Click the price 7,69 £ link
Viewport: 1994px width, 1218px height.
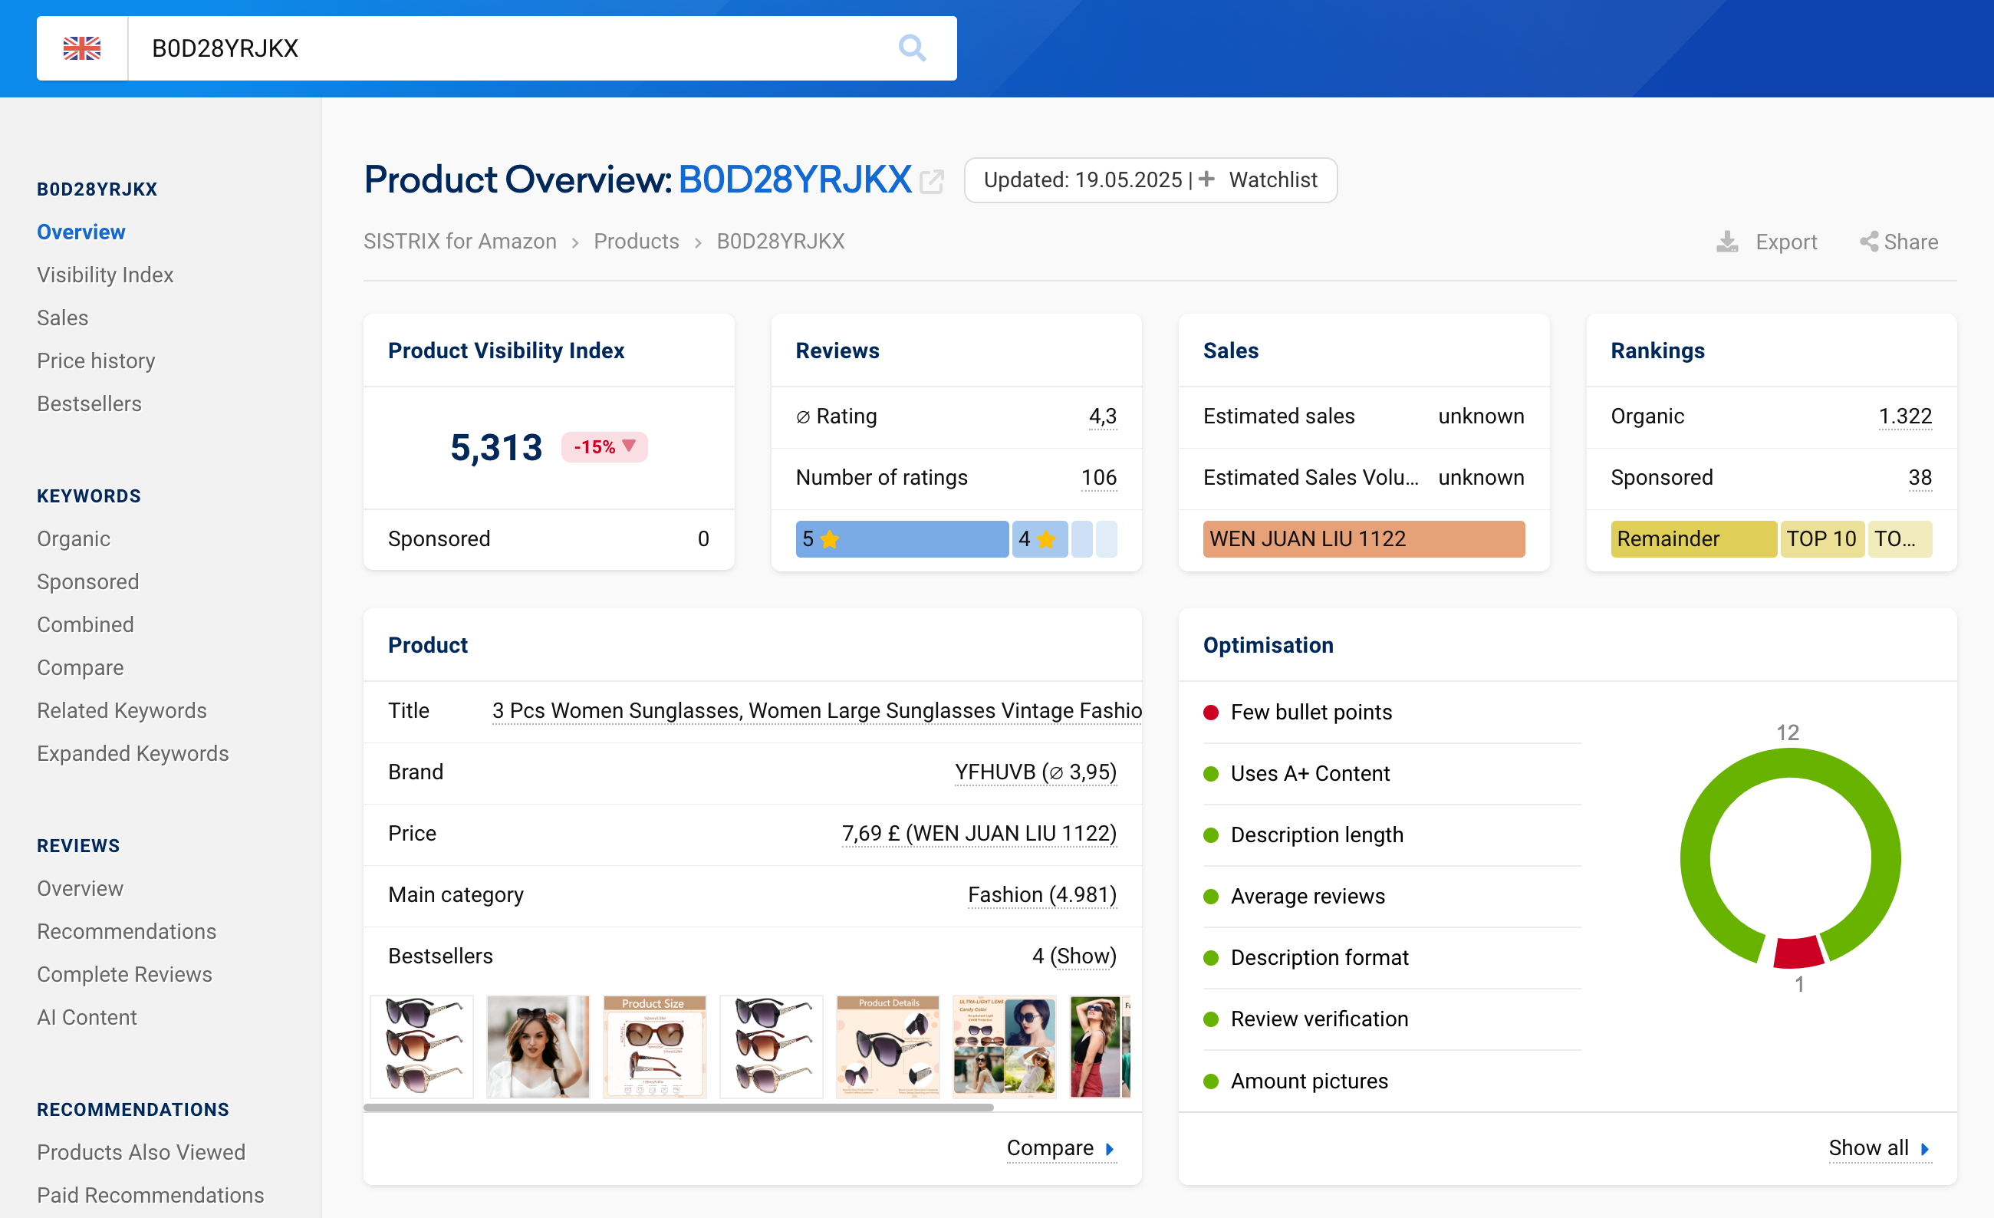pos(979,834)
